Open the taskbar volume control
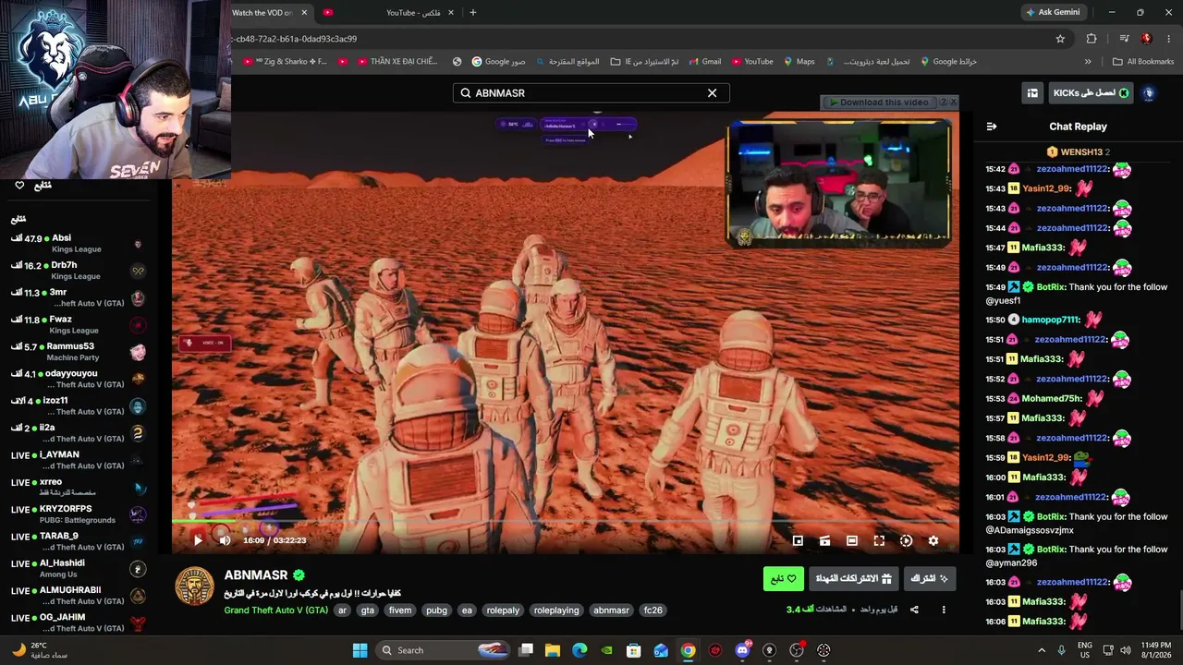 click(x=1127, y=650)
